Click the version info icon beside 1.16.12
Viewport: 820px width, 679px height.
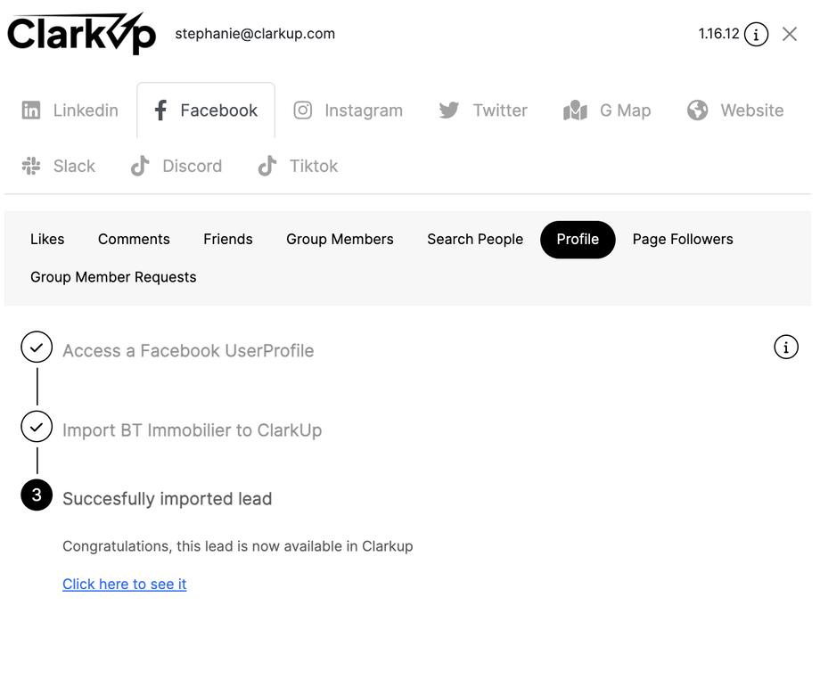(756, 35)
